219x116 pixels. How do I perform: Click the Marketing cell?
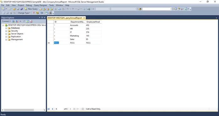pos(77,36)
